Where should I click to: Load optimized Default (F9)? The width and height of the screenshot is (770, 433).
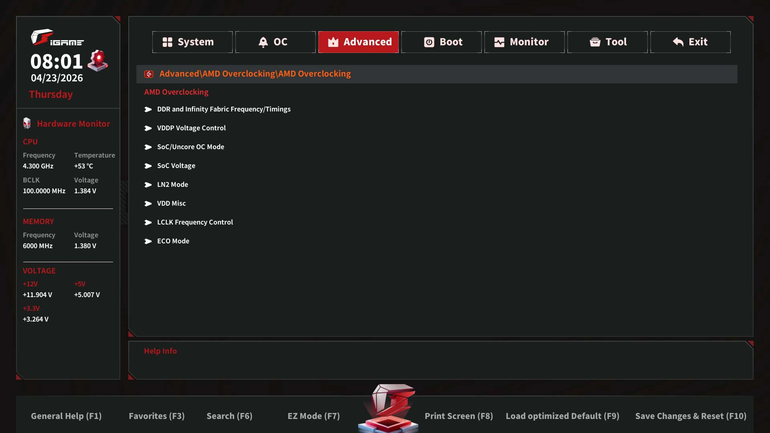pyautogui.click(x=563, y=416)
